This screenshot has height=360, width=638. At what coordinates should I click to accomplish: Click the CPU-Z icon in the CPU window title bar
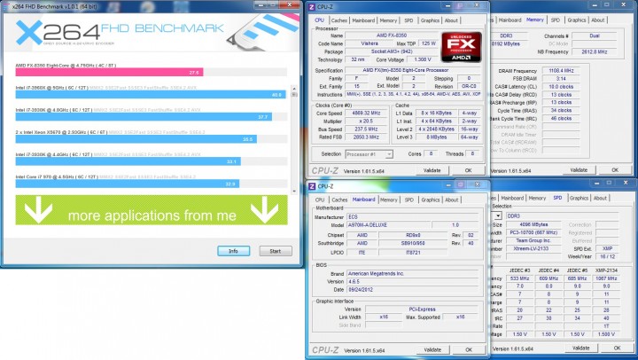[x=312, y=7]
